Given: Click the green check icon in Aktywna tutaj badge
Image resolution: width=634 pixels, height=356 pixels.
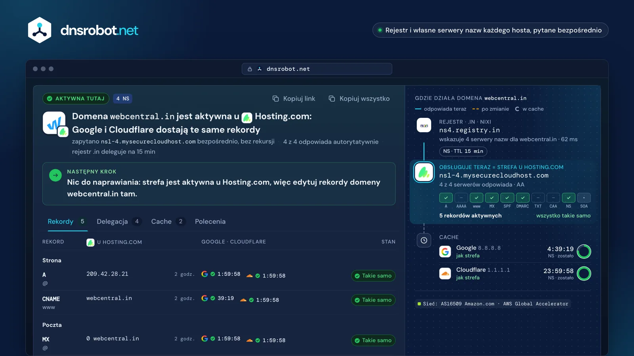Looking at the screenshot, I should tap(50, 98).
